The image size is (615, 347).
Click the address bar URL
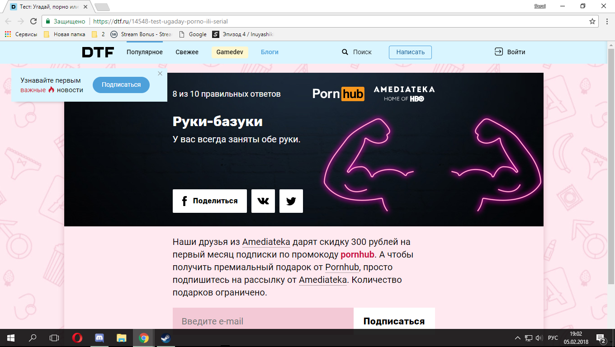(x=161, y=21)
